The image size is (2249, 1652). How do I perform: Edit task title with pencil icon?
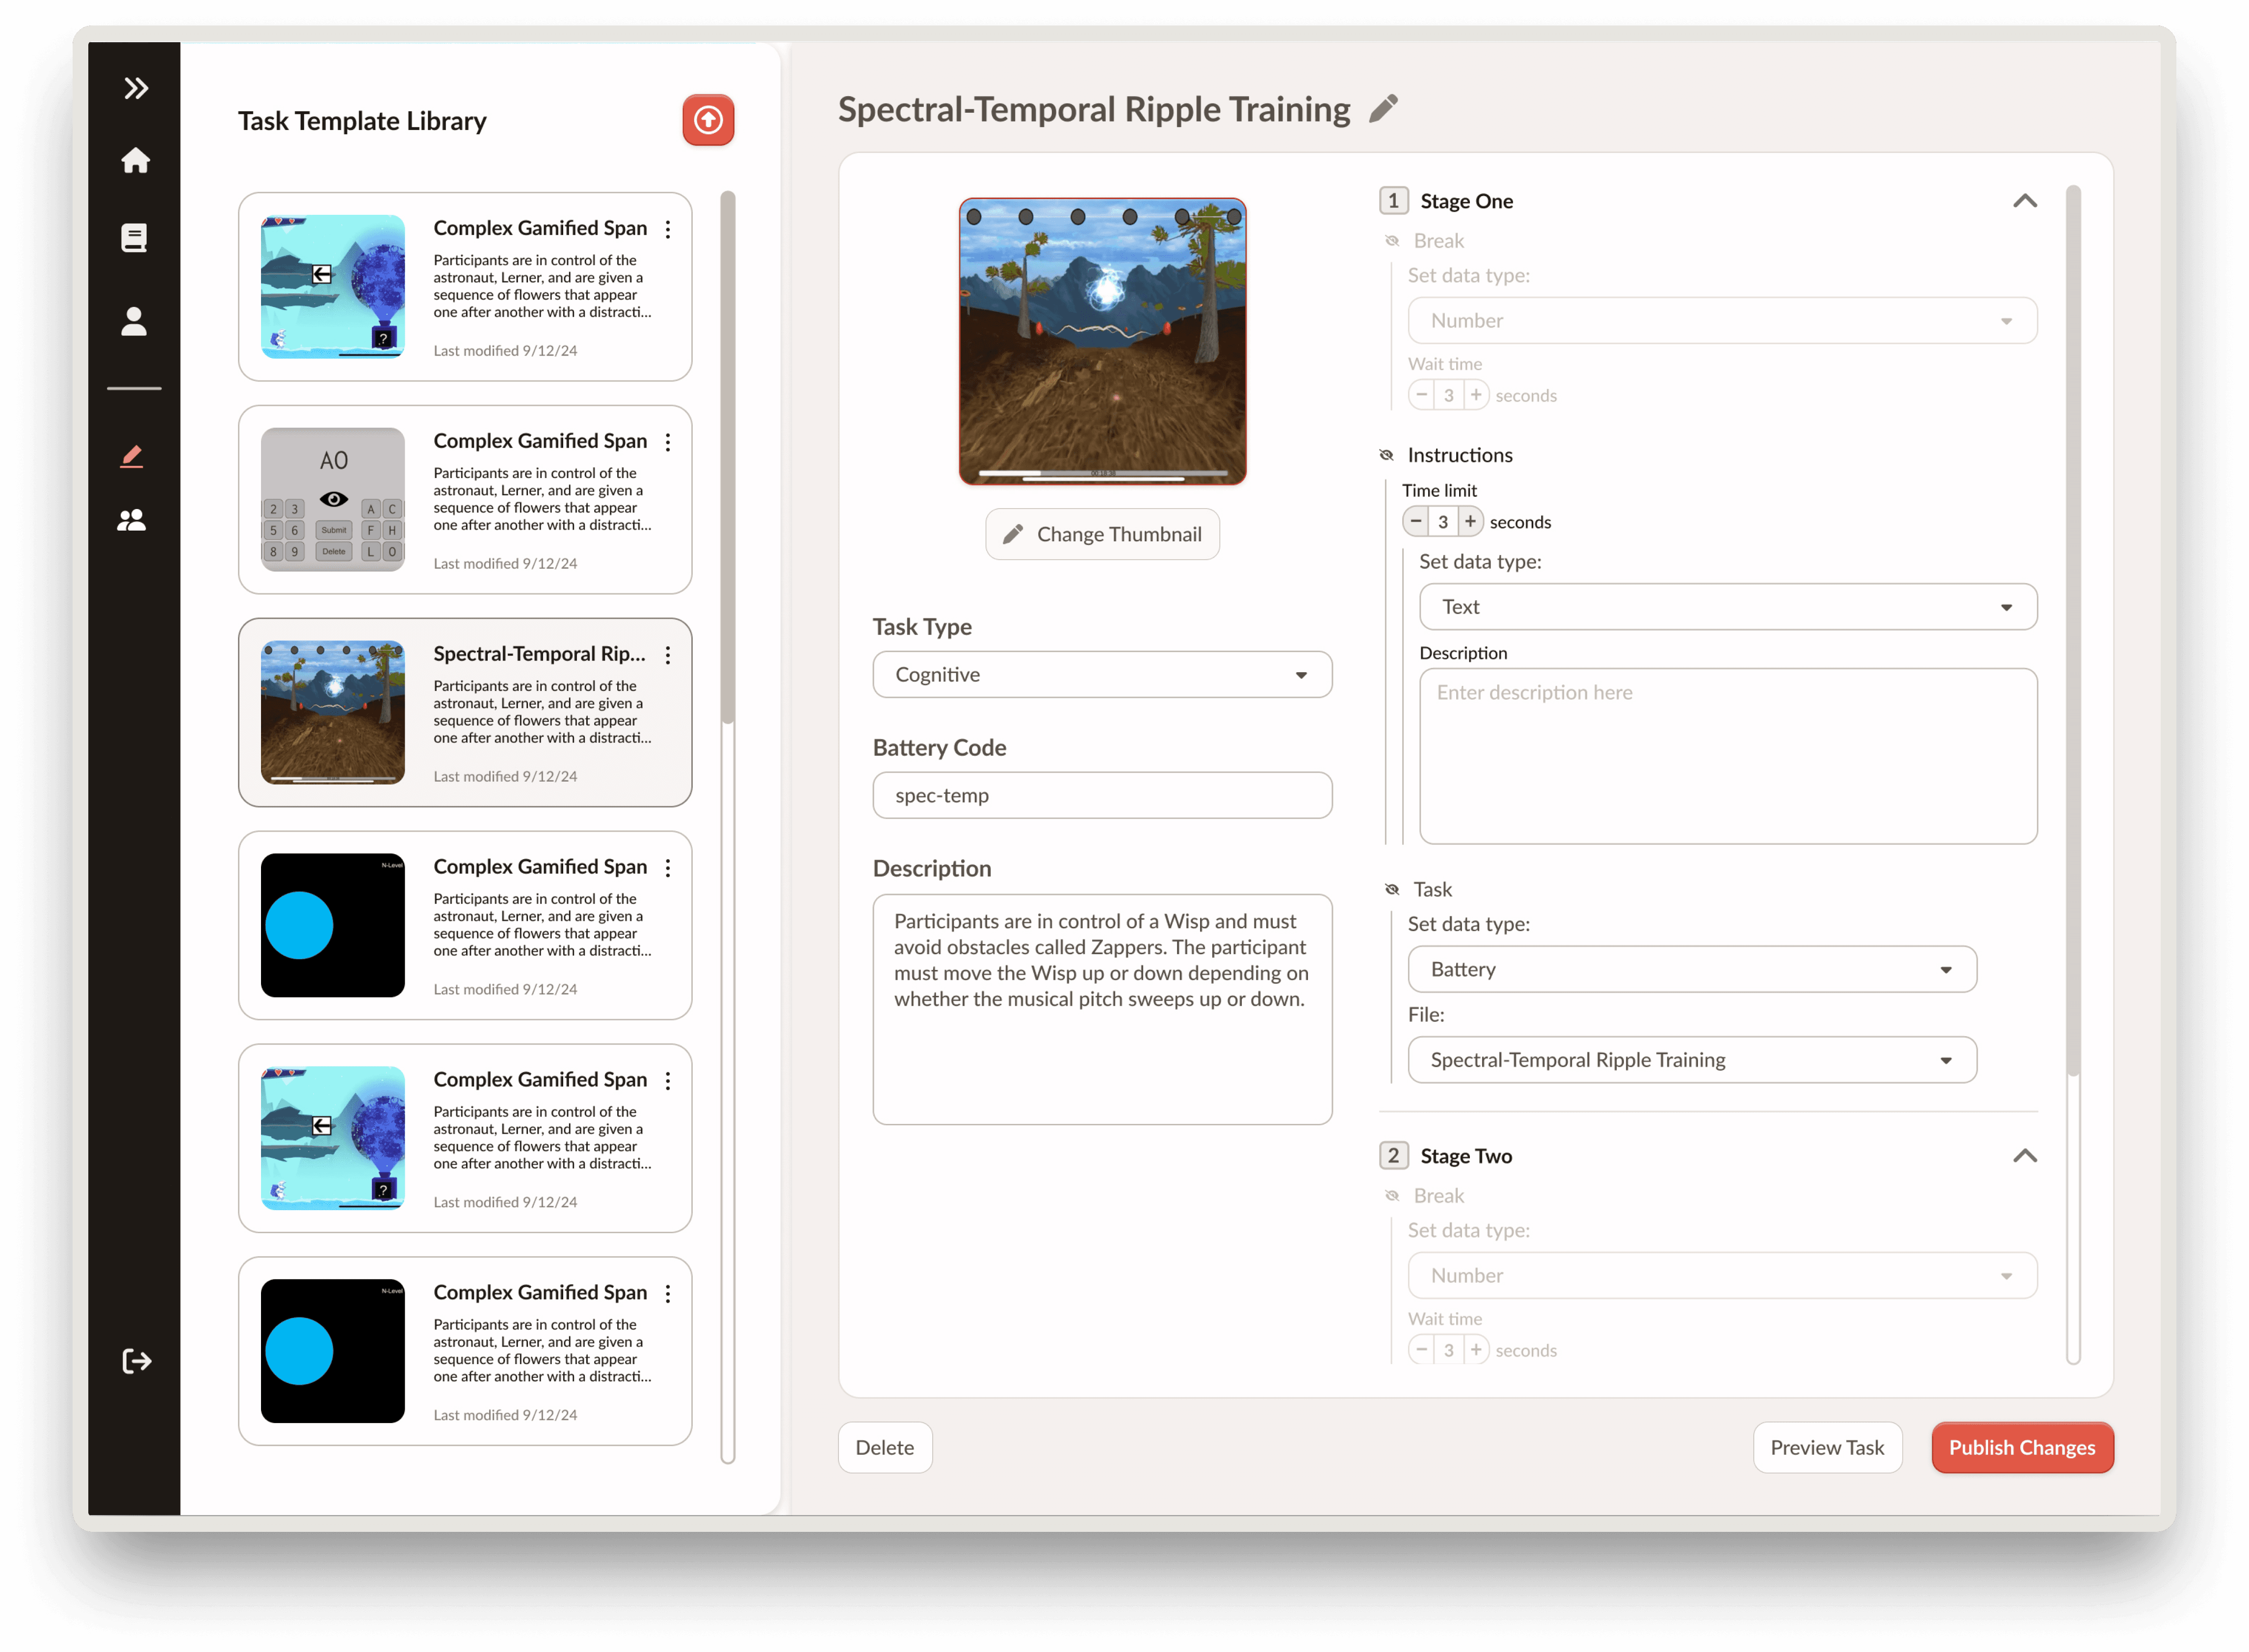pos(1383,109)
